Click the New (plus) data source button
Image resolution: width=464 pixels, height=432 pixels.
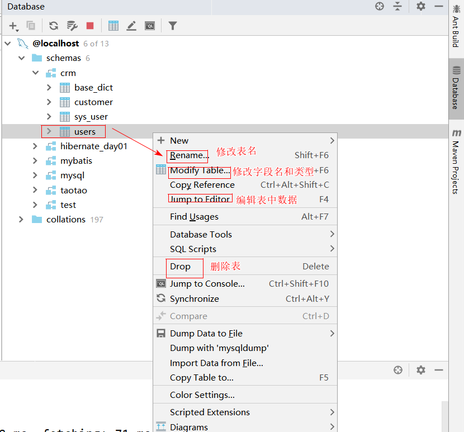tap(13, 26)
